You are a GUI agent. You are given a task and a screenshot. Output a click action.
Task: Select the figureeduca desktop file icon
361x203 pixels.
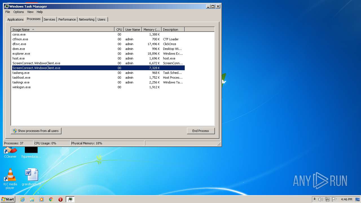tap(31, 153)
